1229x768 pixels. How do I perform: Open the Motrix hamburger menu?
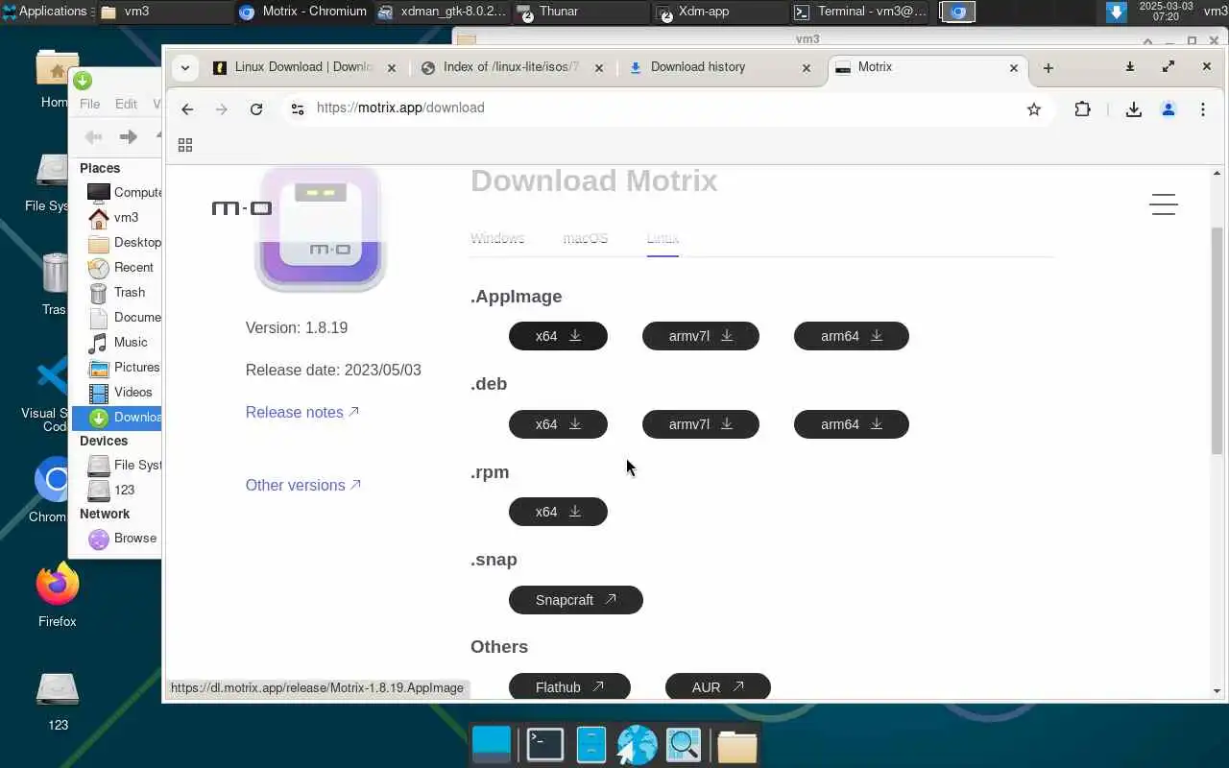tap(1163, 204)
